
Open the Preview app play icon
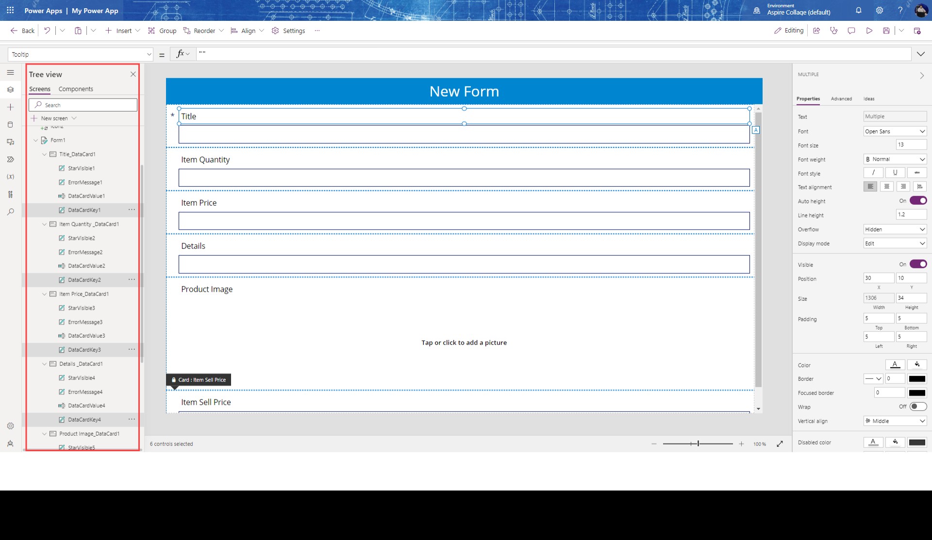click(869, 31)
